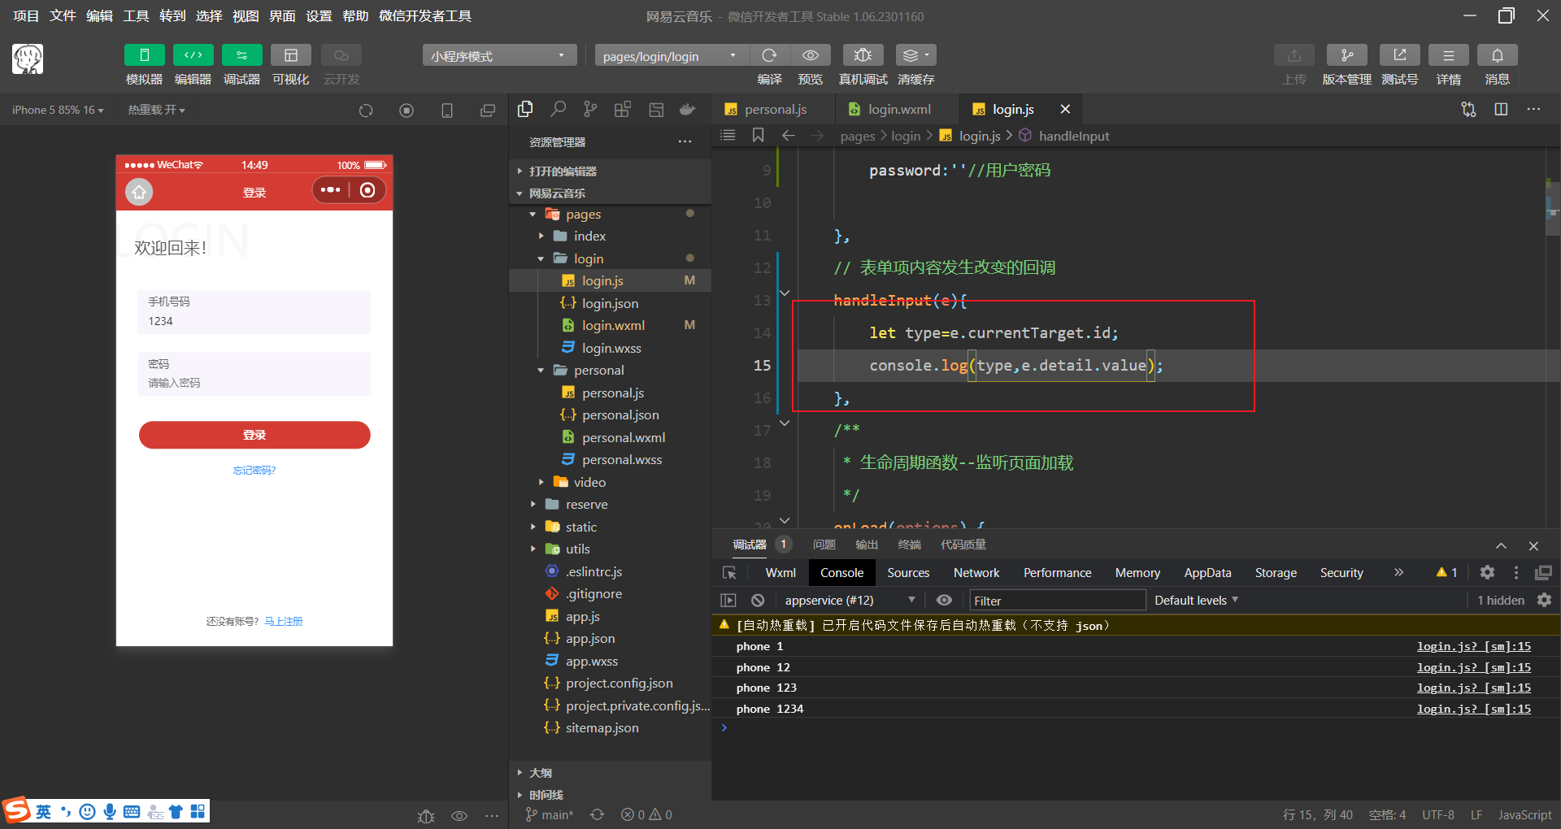Click the 马上注册 link
The image size is (1561, 829).
(284, 621)
